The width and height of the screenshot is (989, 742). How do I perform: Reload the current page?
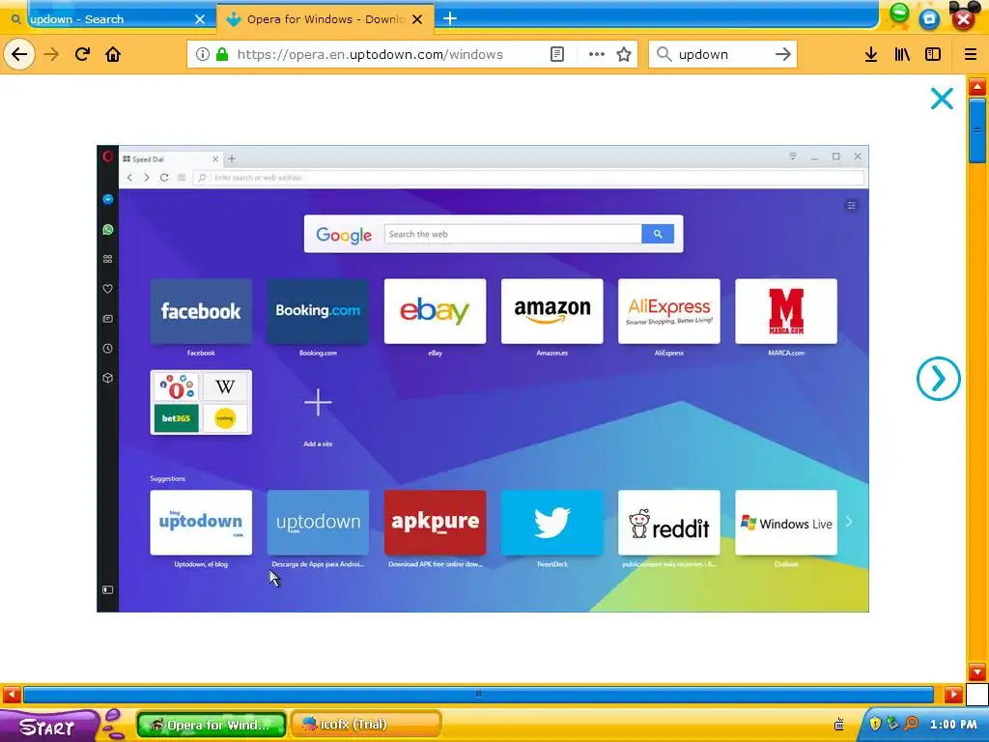82,54
